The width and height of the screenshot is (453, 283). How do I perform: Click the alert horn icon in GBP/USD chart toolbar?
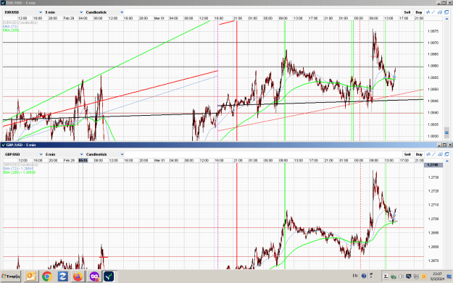(x=440, y=154)
